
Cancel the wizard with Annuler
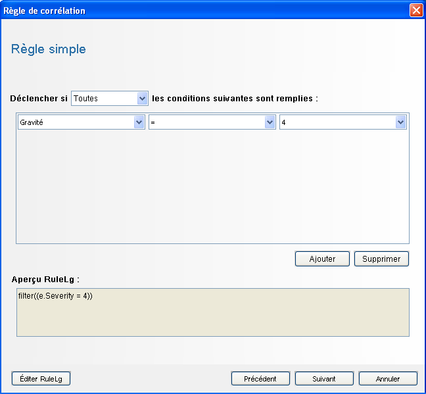click(388, 378)
